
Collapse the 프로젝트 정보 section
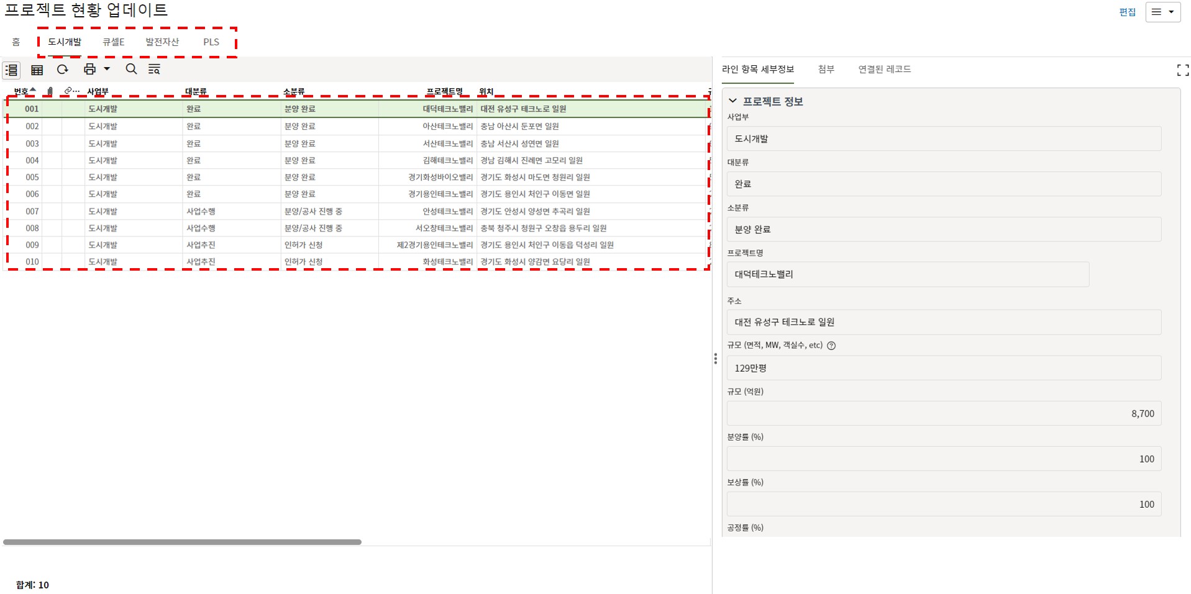732,101
